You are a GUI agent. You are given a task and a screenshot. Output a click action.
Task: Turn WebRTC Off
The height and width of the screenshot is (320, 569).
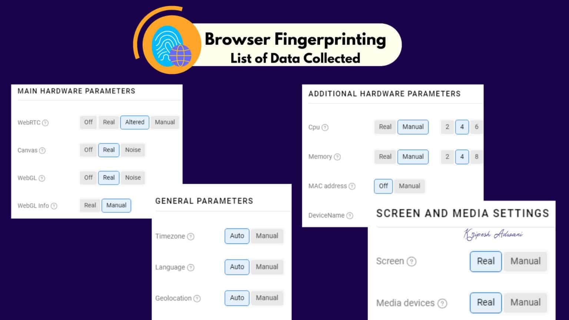point(88,122)
